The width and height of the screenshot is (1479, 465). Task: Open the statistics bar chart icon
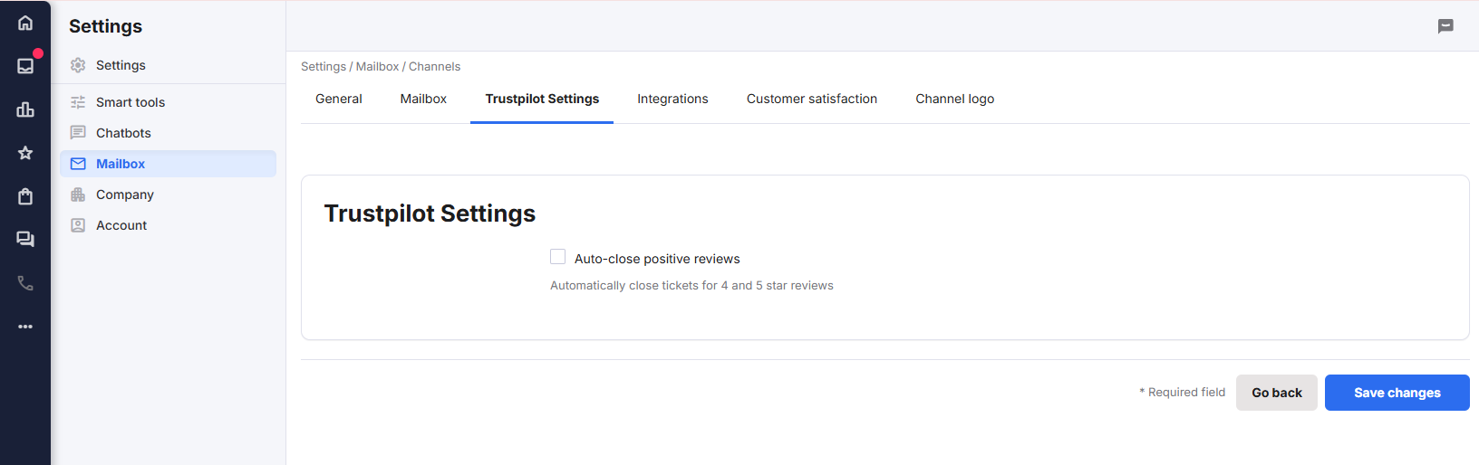[x=25, y=109]
